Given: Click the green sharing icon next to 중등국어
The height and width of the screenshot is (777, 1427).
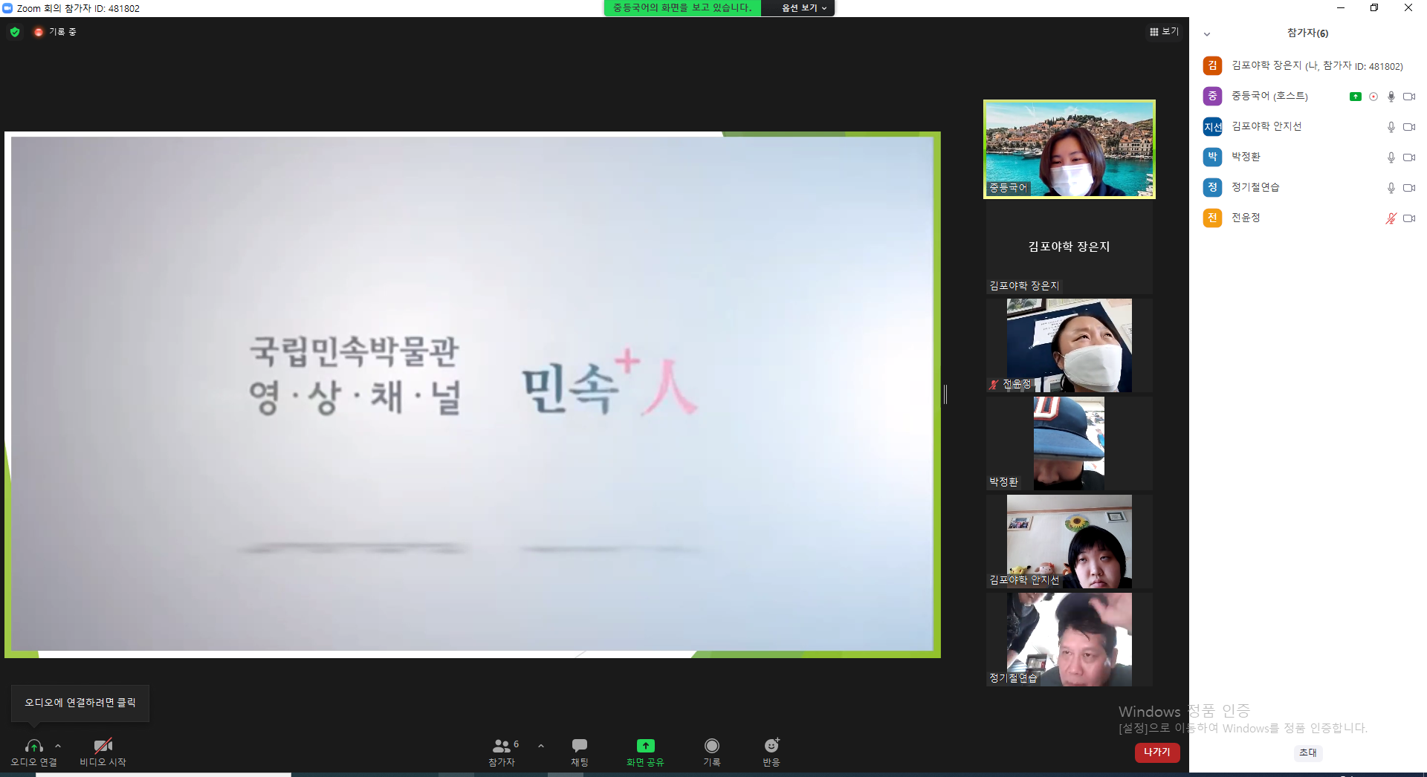Looking at the screenshot, I should click(1356, 97).
